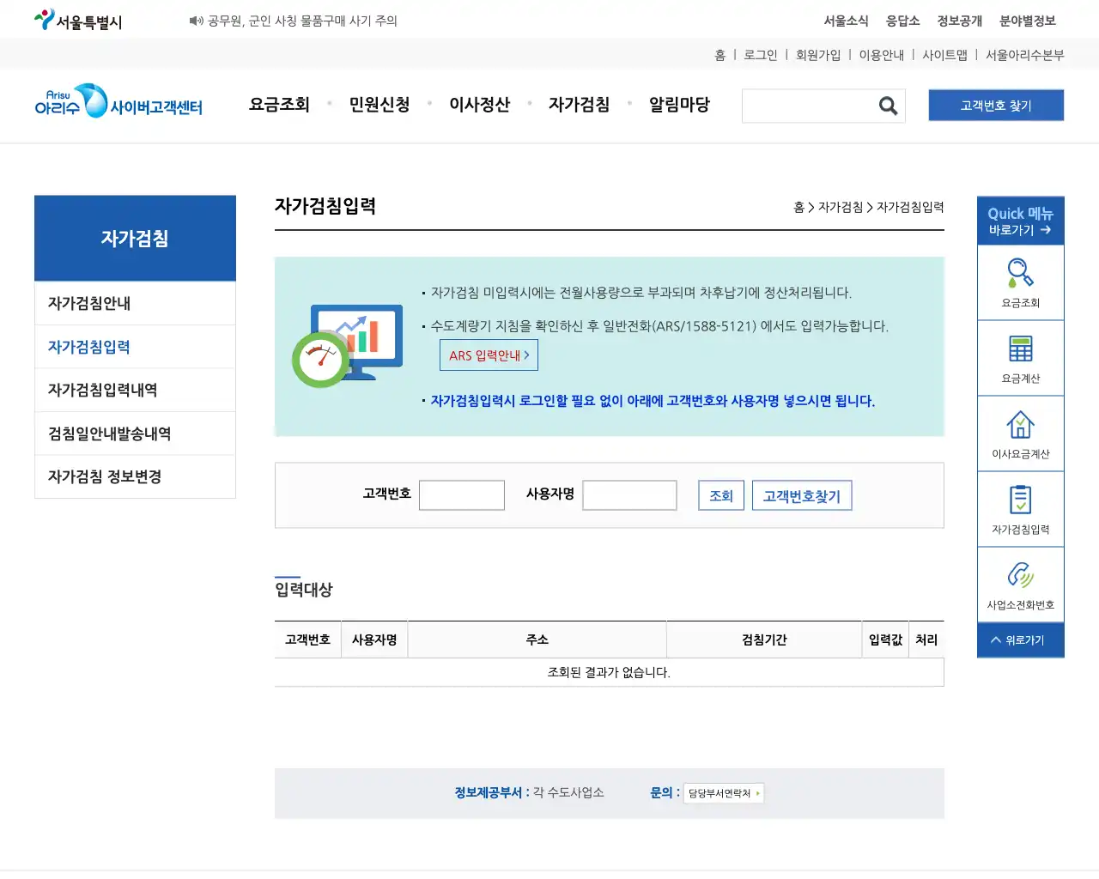Image resolution: width=1099 pixels, height=879 pixels.
Task: Open the ARS 입력안내 button
Action: pyautogui.click(x=489, y=355)
